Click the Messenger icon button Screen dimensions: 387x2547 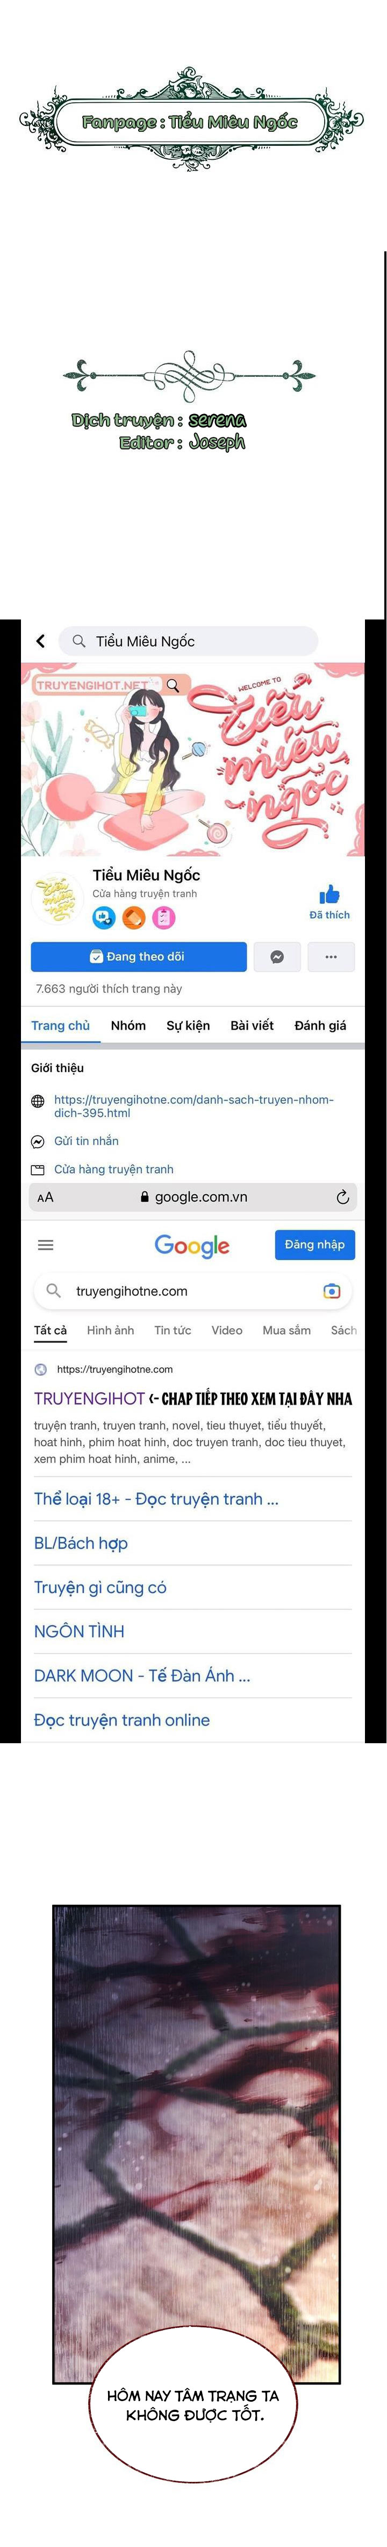[x=277, y=956]
